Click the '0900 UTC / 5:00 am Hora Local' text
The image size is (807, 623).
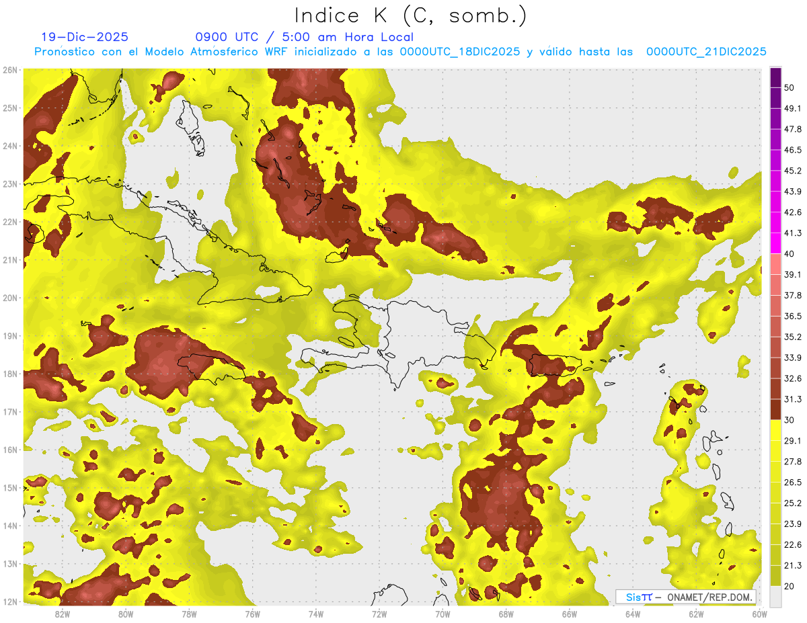tap(304, 37)
